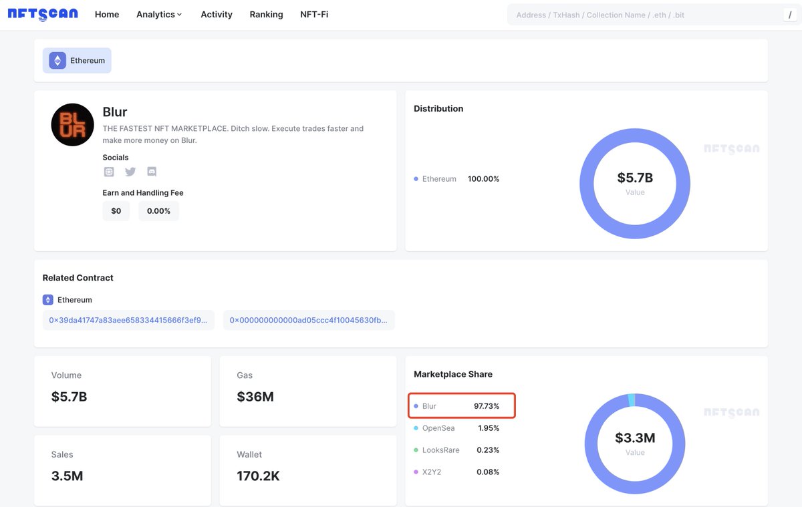The width and height of the screenshot is (802, 507).
Task: Expand the Analytics dropdown menu
Action: [x=159, y=14]
